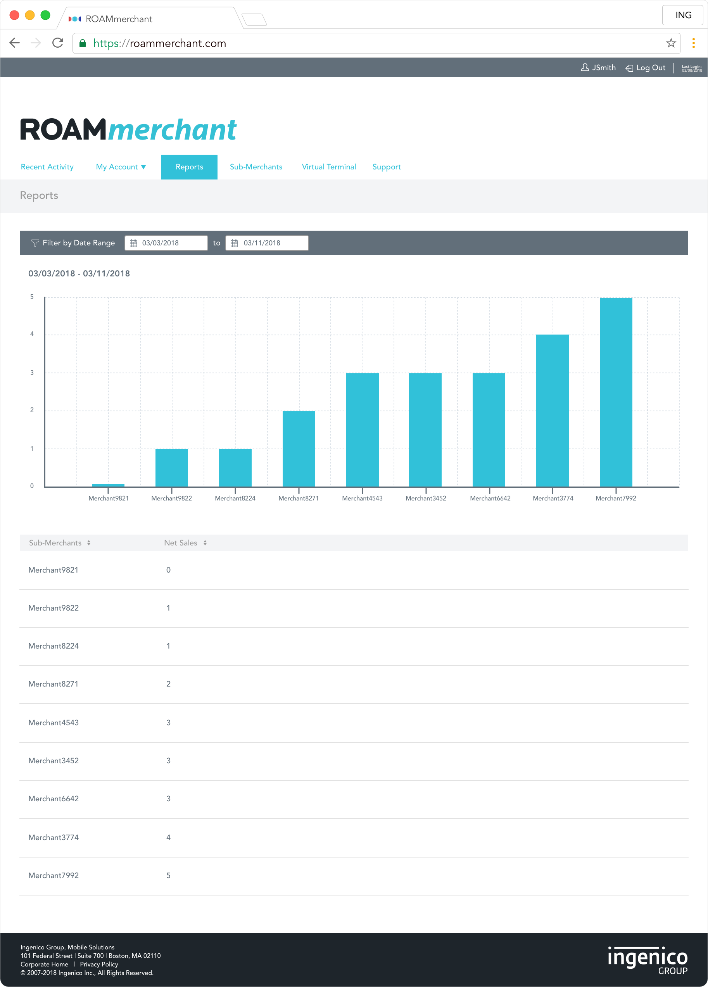This screenshot has width=708, height=987.
Task: Click the Net Sales column header
Action: (181, 543)
